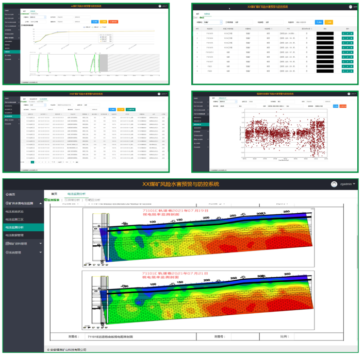Click row 6 delete icon in structure table
Viewport: 364px width, 356px height.
(x=352, y=57)
